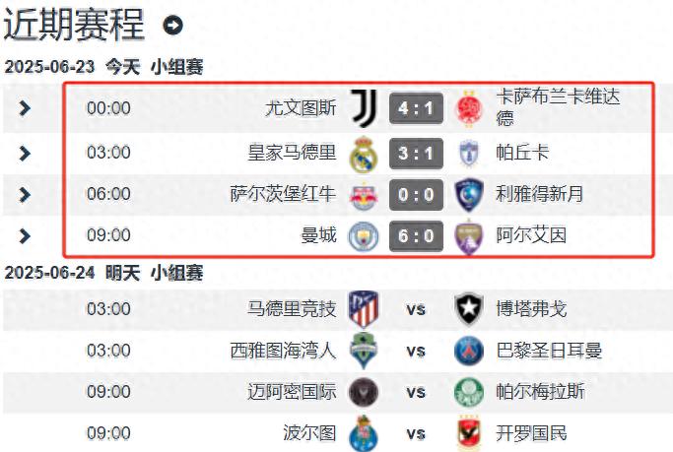673x452 pixels.
Task: Click the Juventus club crest
Action: [x=364, y=108]
